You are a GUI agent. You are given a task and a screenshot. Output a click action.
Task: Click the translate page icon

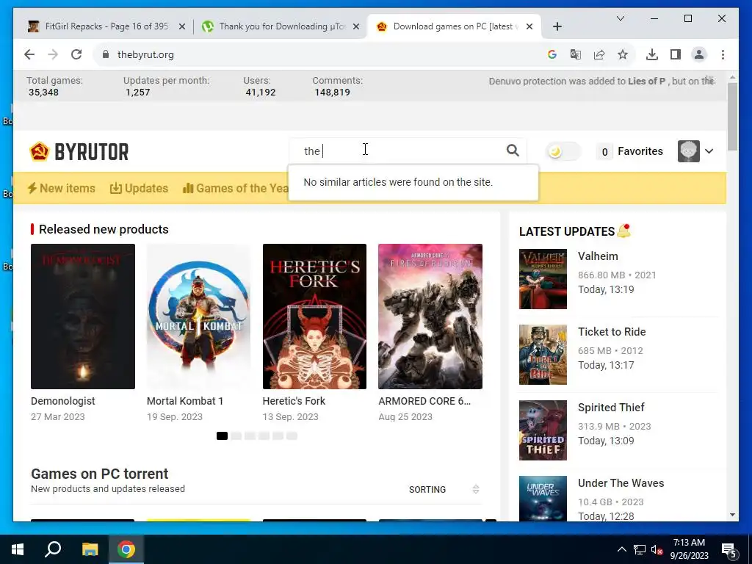click(576, 54)
